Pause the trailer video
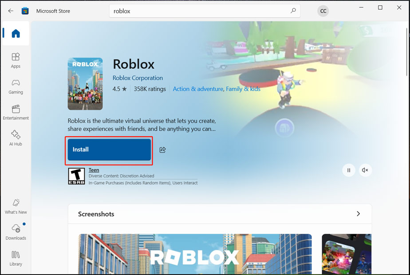Image resolution: width=410 pixels, height=275 pixels. coord(349,170)
